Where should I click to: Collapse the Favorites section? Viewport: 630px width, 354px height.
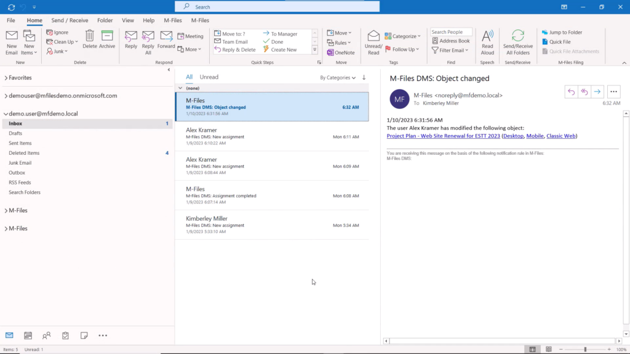(6, 77)
